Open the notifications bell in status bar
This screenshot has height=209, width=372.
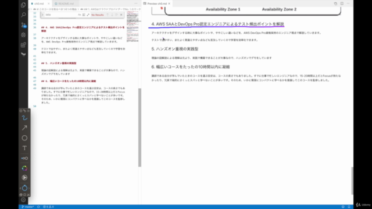pos(349,207)
